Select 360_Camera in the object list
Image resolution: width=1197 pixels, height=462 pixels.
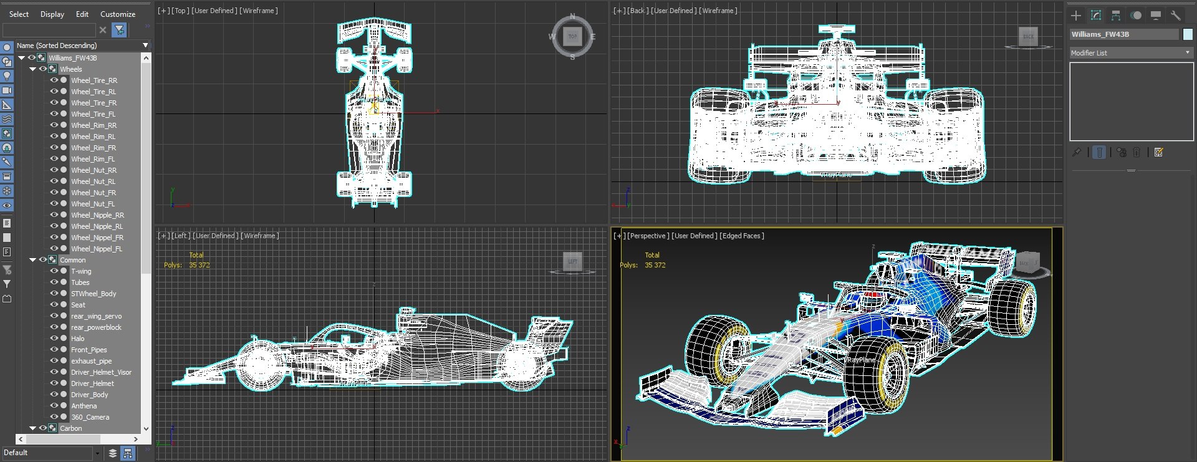click(90, 417)
